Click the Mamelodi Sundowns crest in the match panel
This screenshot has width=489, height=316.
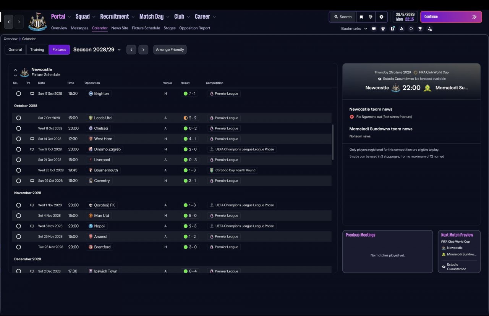pos(427,88)
